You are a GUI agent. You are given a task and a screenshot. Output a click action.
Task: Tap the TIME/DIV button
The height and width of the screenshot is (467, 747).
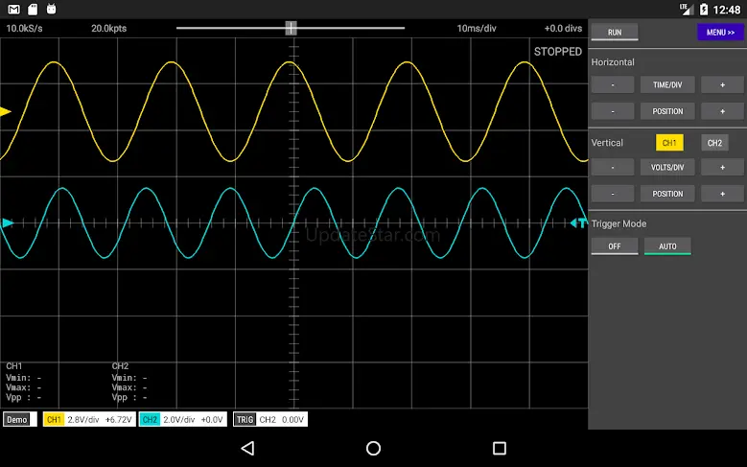pos(667,84)
